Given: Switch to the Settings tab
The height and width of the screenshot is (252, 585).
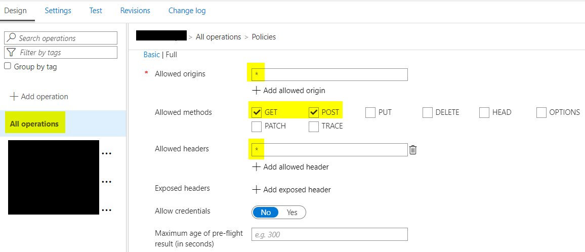Looking at the screenshot, I should 58,11.
